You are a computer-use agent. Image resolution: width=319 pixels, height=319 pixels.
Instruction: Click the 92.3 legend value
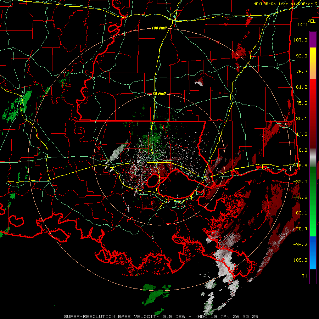[x=302, y=56]
